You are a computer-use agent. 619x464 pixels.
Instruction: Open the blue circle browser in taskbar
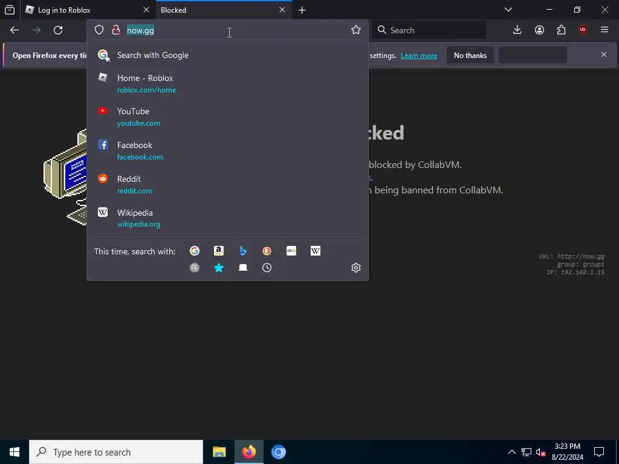click(x=278, y=452)
